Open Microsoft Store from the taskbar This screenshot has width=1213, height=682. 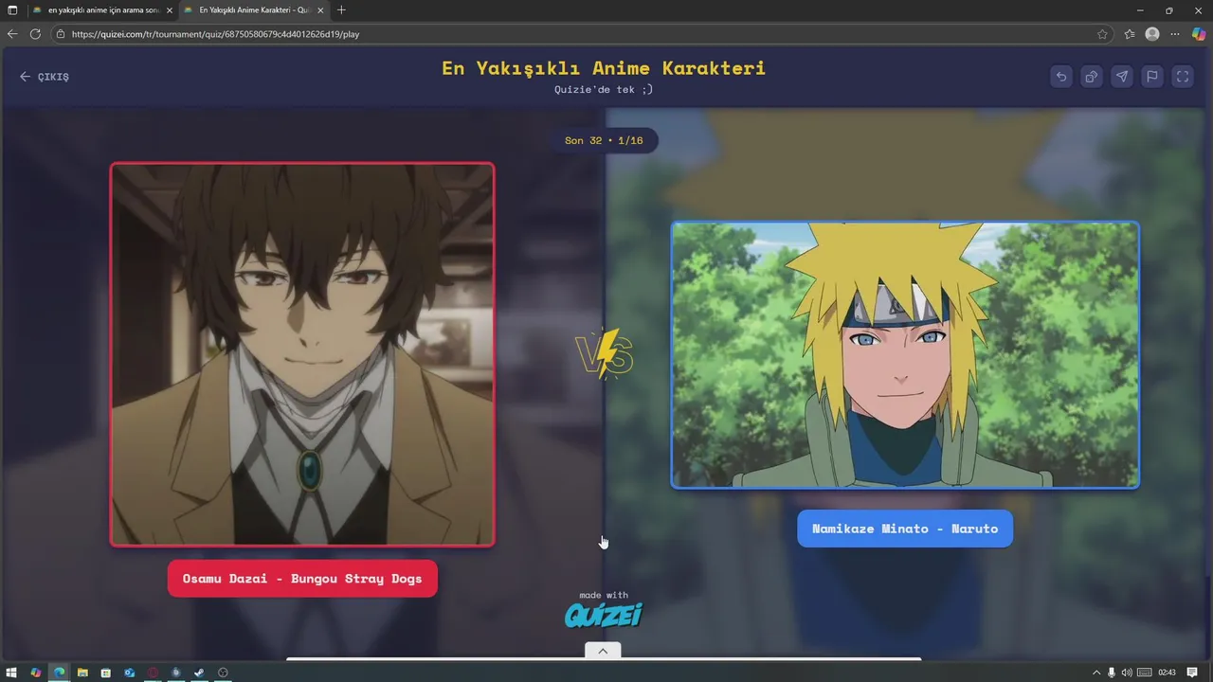tap(105, 673)
